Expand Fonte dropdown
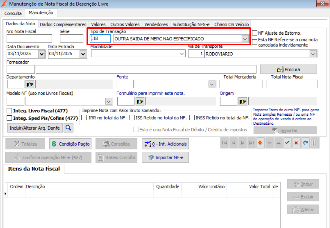Viewport: 330px width, 228px height. click(212, 84)
